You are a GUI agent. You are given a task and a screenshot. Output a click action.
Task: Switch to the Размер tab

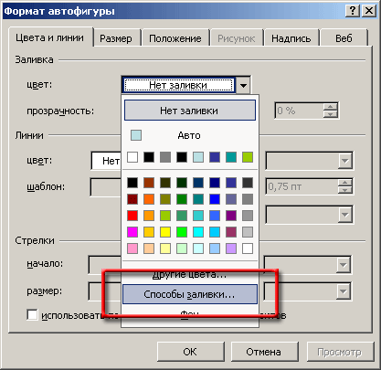(116, 38)
